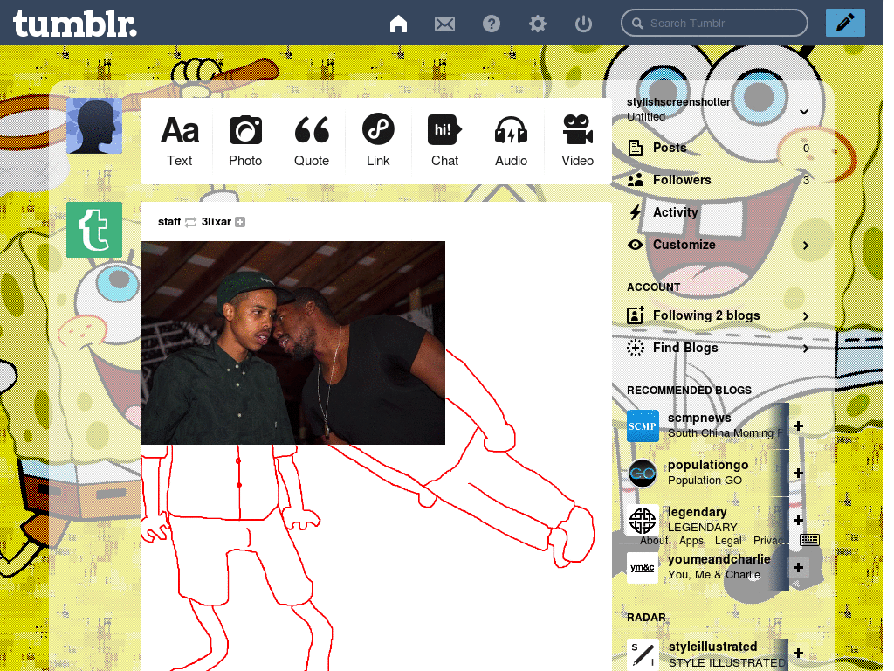The height and width of the screenshot is (671, 894).
Task: Click the SCMP blog avatar
Action: pyautogui.click(x=643, y=425)
